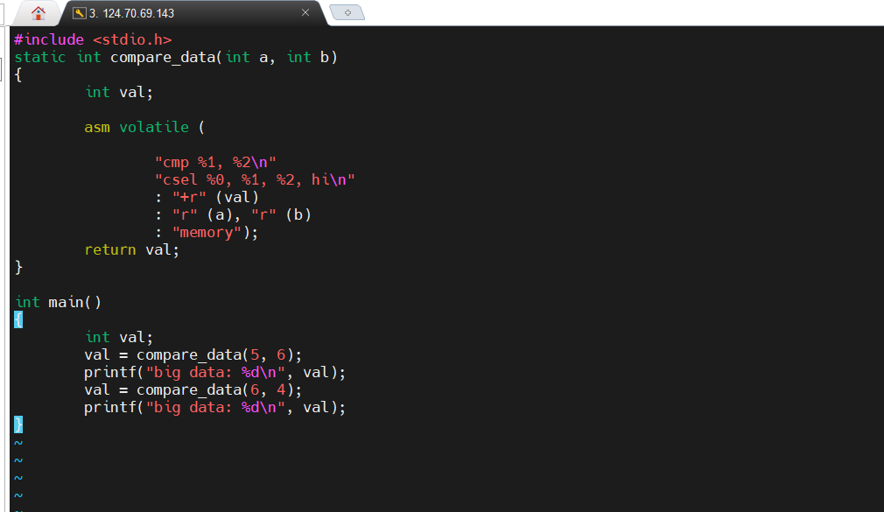Click the "cmp %1, %2\n" string
The image size is (884, 512).
click(215, 163)
